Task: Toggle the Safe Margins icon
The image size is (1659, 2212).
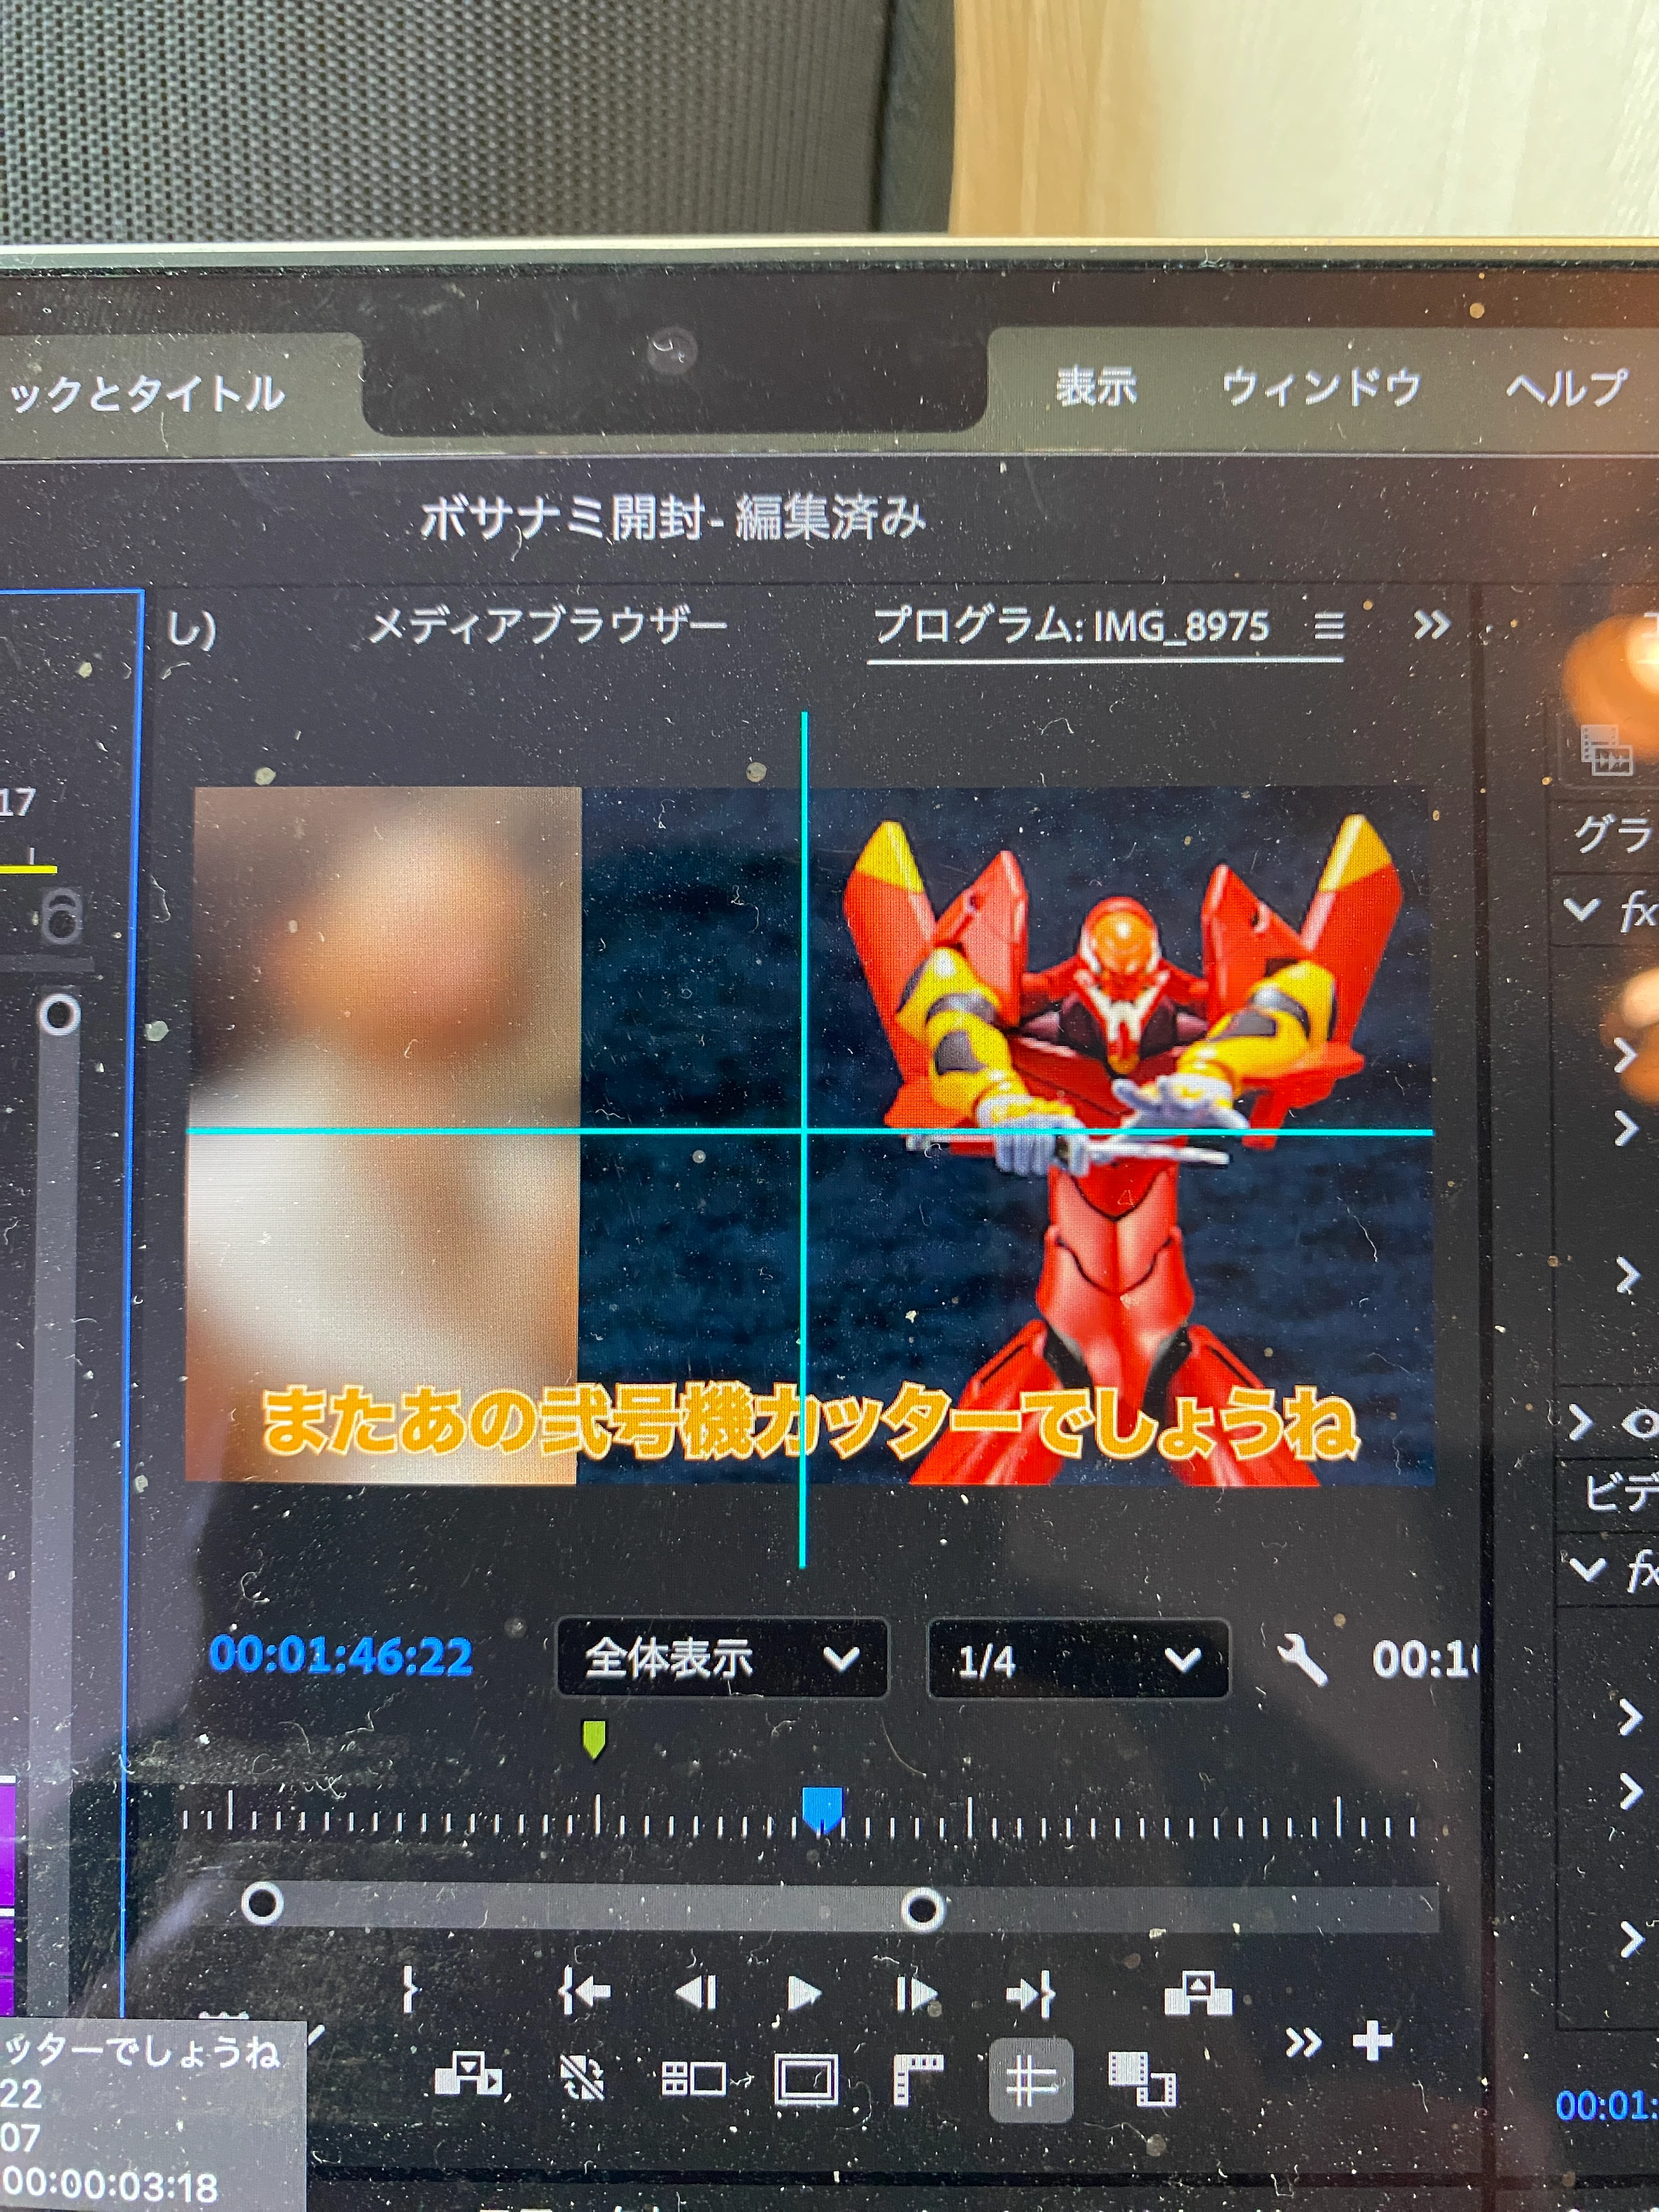Action: [806, 2080]
